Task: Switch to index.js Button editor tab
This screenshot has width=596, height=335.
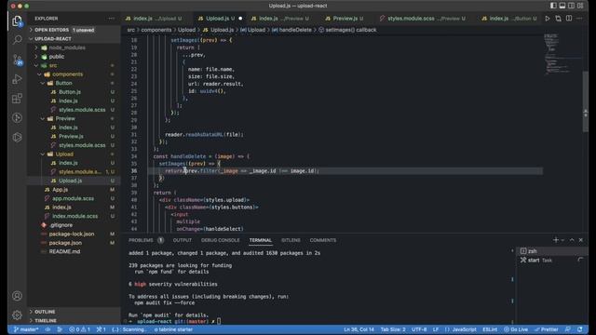Action: point(509,19)
